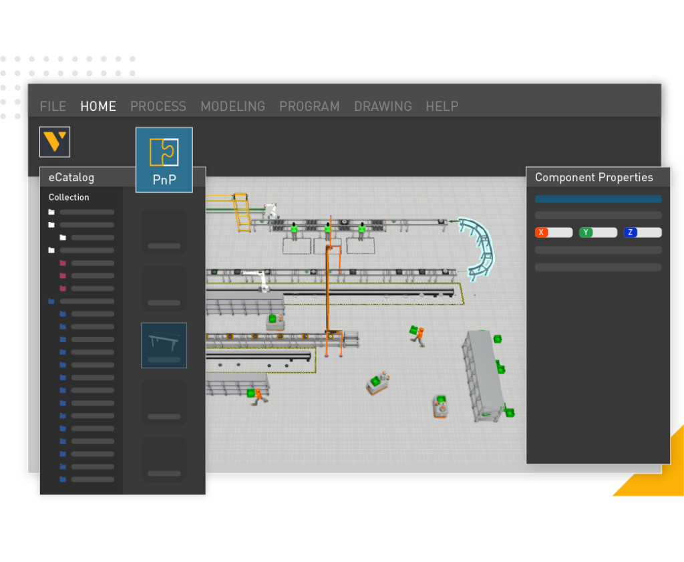Open the HELP menu

(x=442, y=106)
